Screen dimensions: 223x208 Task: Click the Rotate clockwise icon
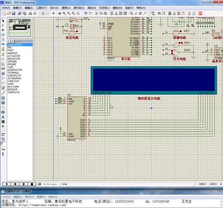[x=3, y=135]
